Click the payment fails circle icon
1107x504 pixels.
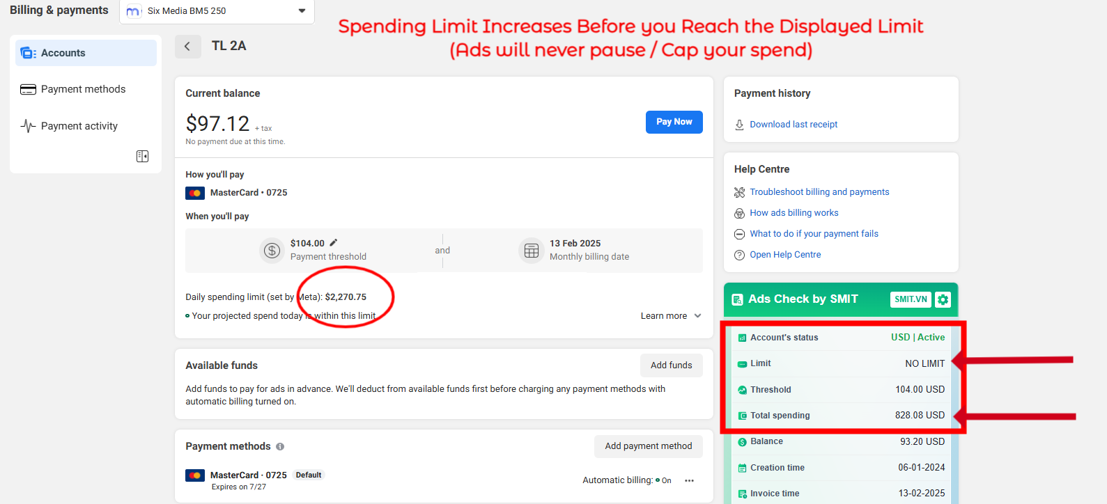739,234
